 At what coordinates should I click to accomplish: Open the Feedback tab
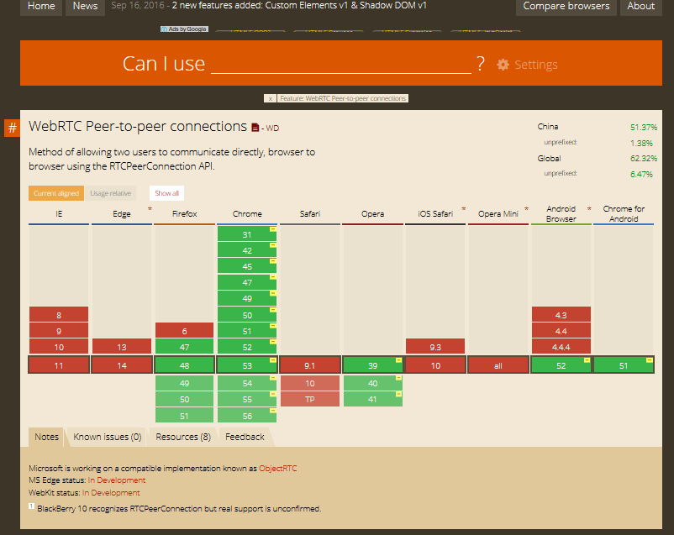pyautogui.click(x=245, y=437)
